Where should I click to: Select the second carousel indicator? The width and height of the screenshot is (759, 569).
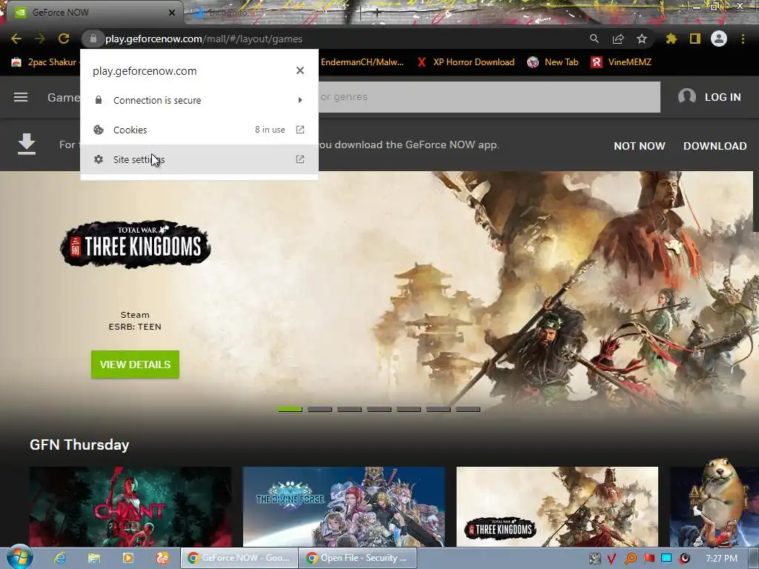coord(320,409)
